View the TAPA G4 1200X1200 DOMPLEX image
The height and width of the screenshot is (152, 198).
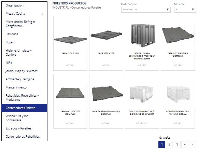[x=70, y=93]
